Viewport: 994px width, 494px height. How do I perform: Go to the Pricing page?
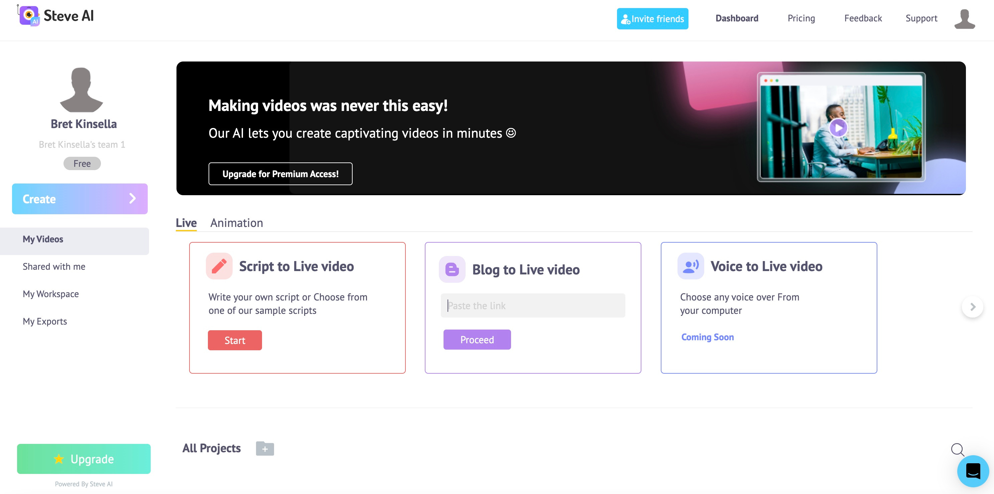point(801,18)
